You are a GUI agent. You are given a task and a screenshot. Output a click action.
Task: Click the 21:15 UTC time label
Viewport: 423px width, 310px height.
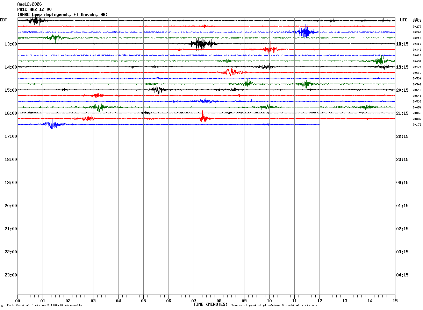[402, 113]
